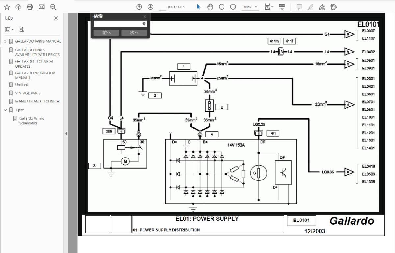Select the 1.pdf bookmark
395x253 pixels.
[19, 110]
